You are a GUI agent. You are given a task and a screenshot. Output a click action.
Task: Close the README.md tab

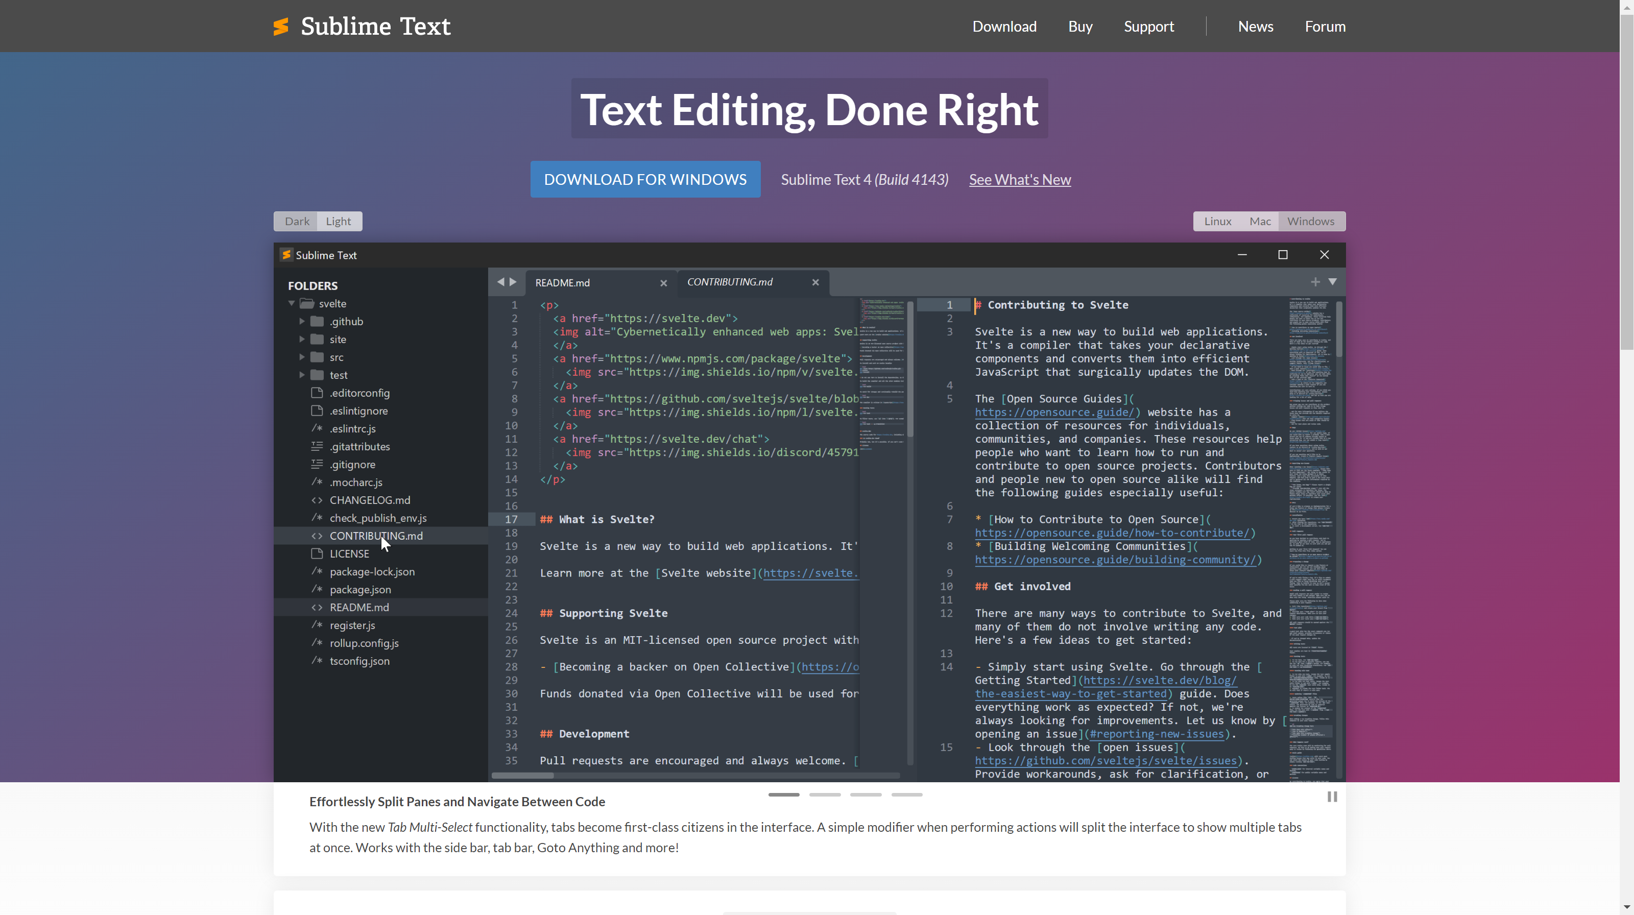tap(663, 283)
